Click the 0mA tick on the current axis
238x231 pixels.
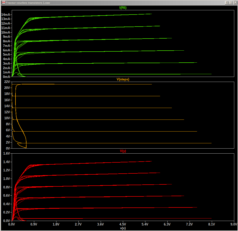6,77
